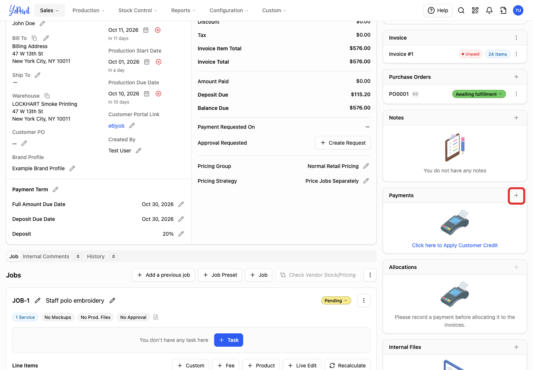Add a new payment
533x370 pixels.
click(516, 195)
